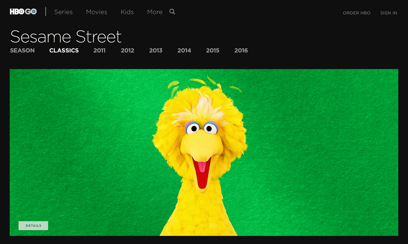Viewport: 408px width, 244px height.
Task: Select the 2013 season tab
Action: tap(156, 50)
